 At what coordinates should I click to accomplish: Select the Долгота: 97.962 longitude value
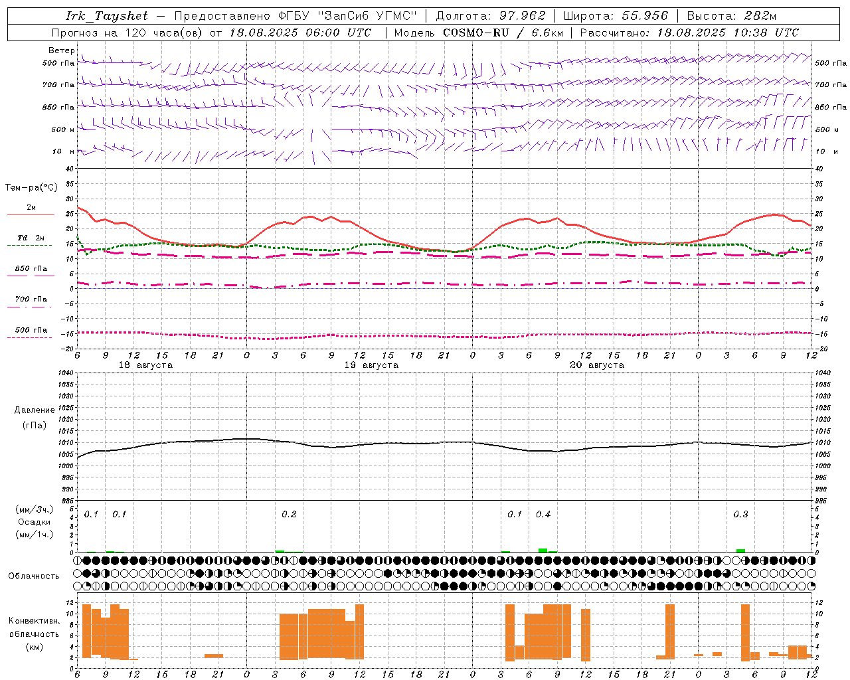pos(490,16)
